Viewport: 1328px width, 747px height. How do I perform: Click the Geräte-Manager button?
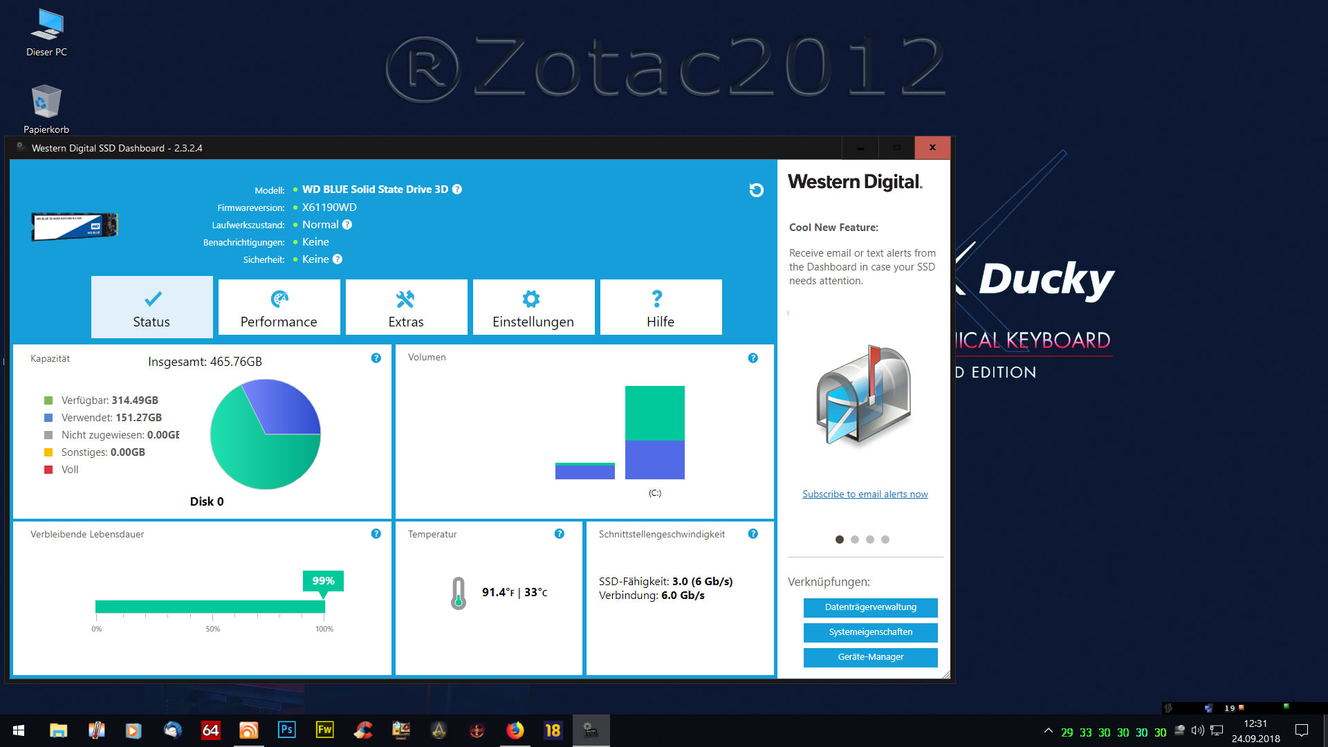tap(870, 657)
